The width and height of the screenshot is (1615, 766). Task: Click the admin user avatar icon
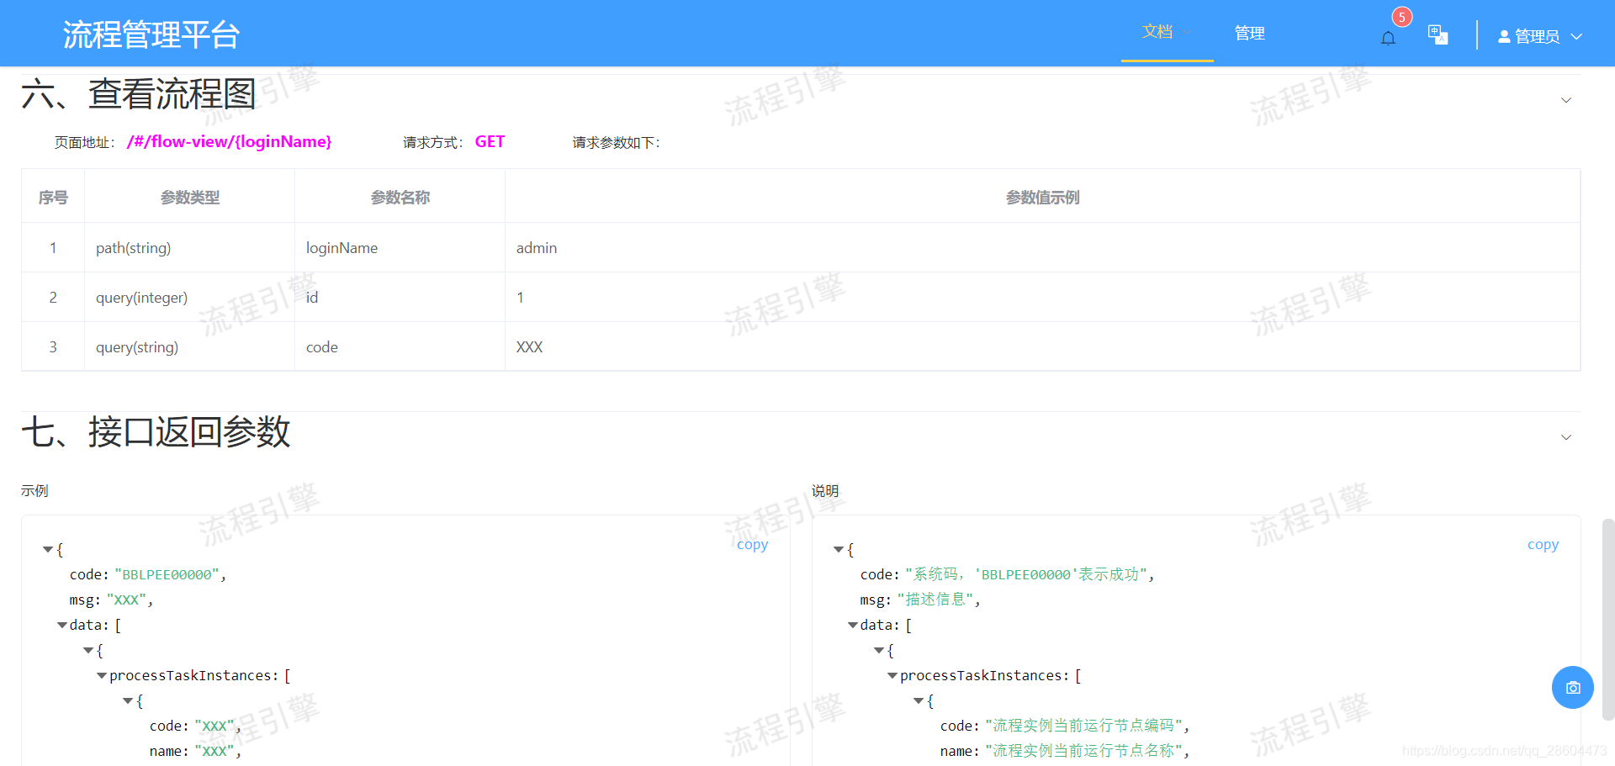tap(1504, 36)
